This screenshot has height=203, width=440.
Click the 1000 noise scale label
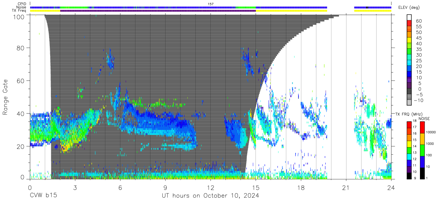[x=431, y=143]
